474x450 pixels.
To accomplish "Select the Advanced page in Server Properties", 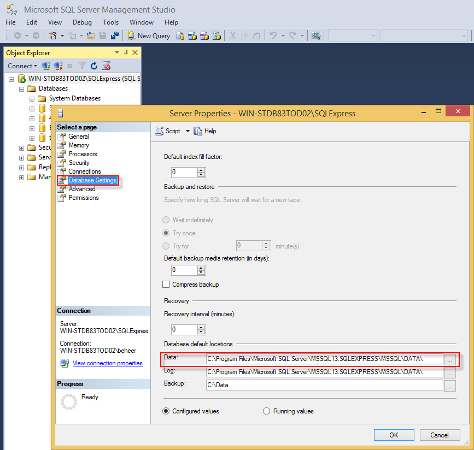I will coord(82,189).
